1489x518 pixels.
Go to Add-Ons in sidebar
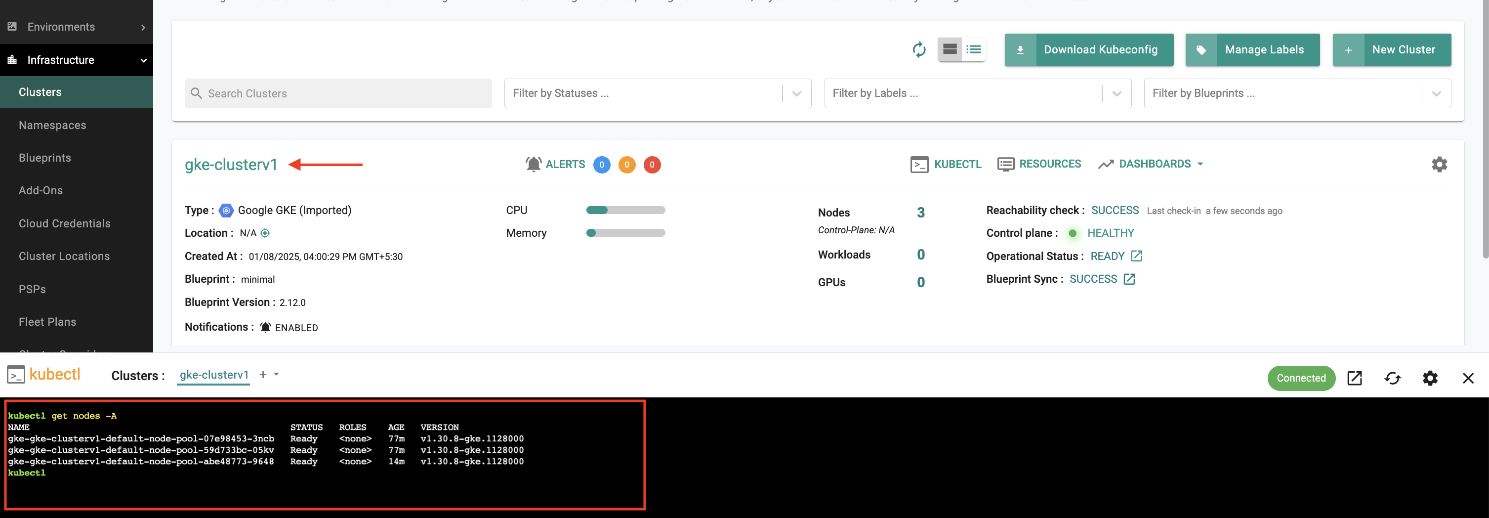click(x=41, y=190)
